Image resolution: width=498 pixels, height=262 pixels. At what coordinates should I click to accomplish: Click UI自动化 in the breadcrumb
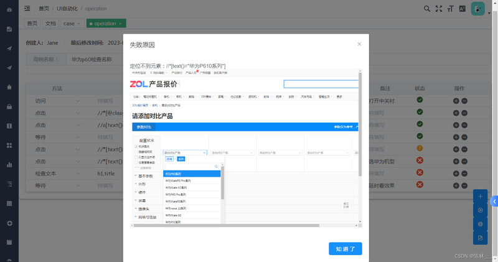click(67, 9)
